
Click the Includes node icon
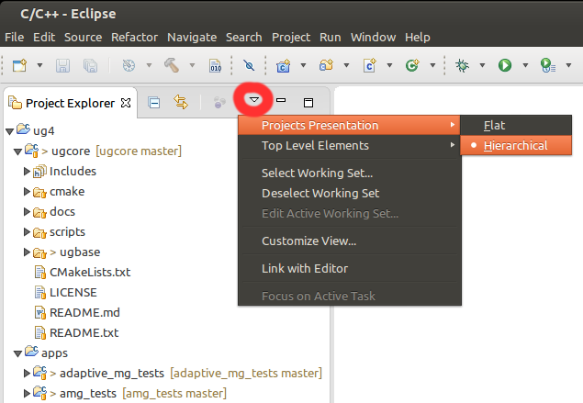(x=40, y=171)
